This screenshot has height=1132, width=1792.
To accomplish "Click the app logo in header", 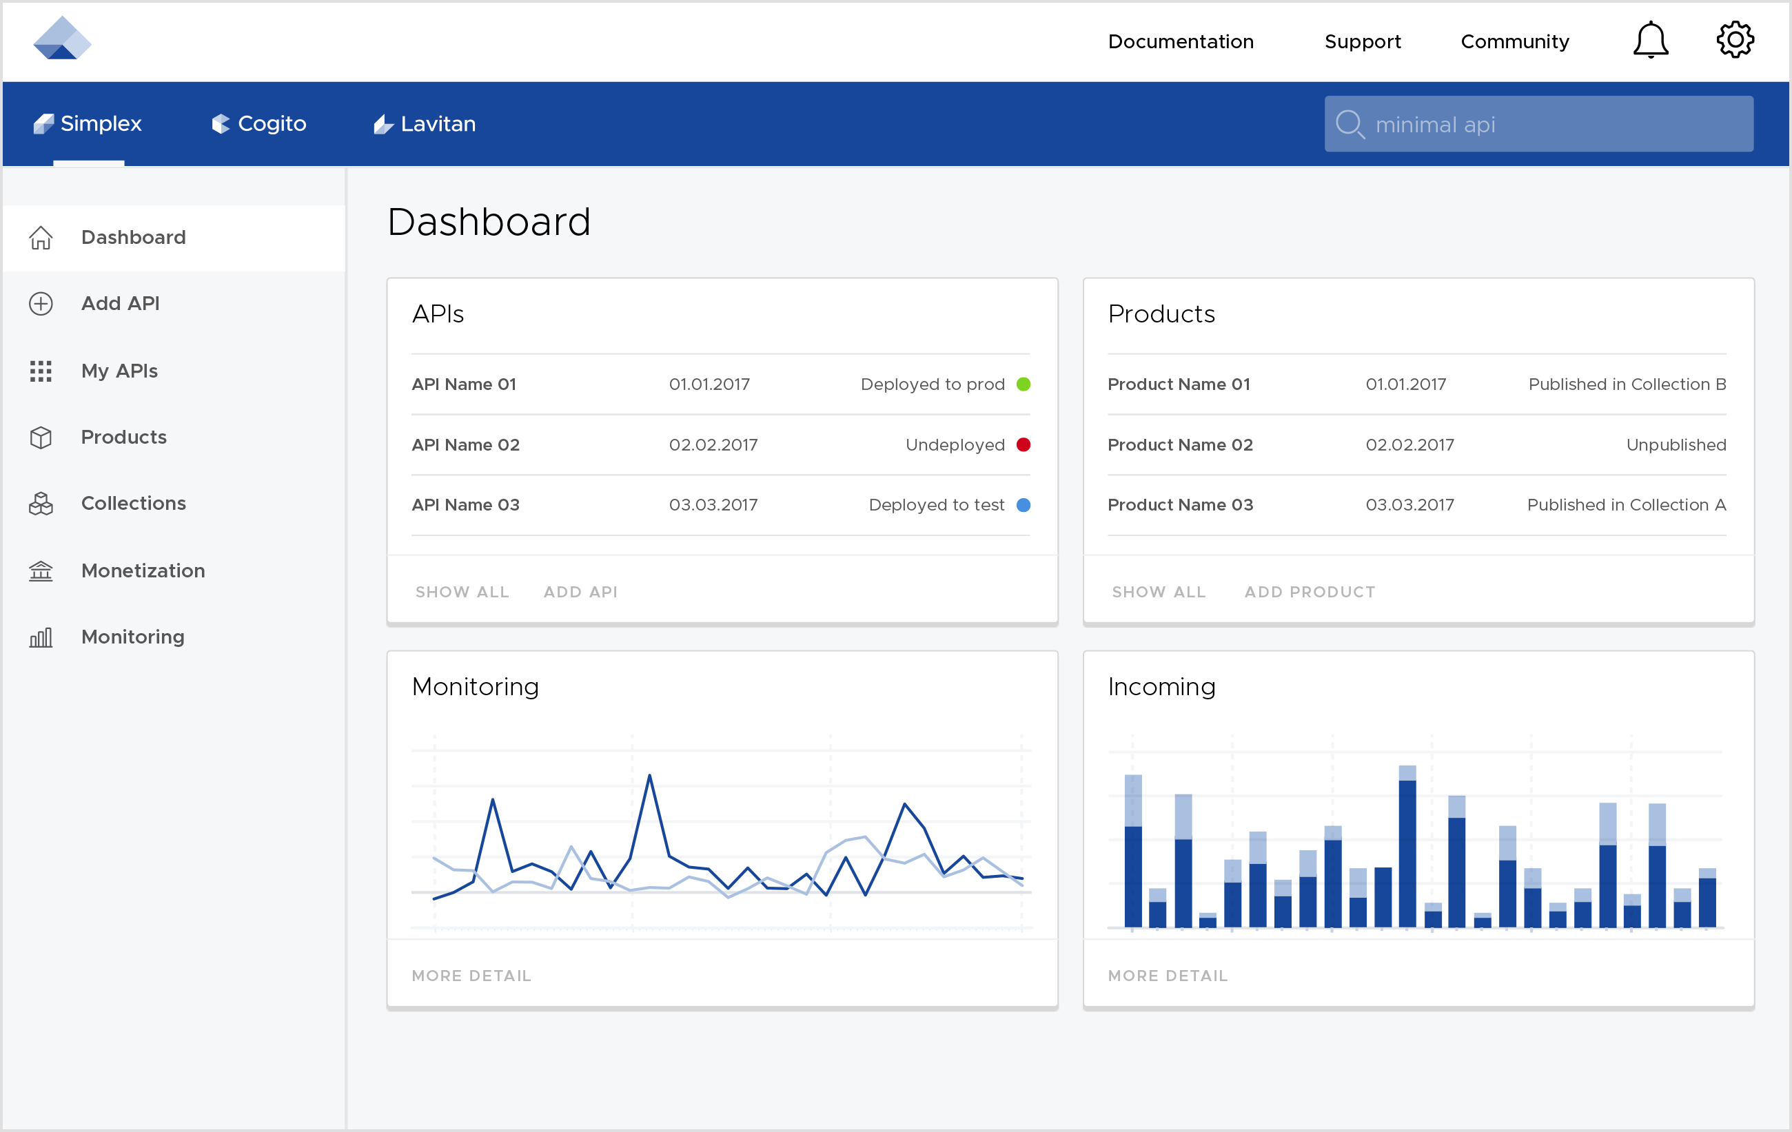I will click(62, 39).
